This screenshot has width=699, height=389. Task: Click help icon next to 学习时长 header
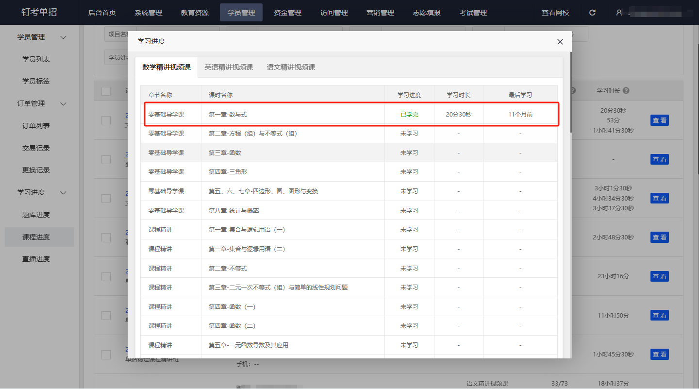[x=626, y=91]
